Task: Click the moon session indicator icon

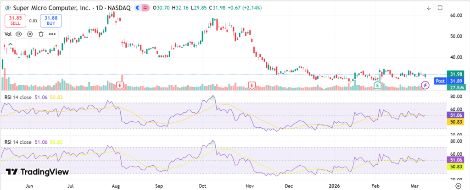Action: point(137,8)
